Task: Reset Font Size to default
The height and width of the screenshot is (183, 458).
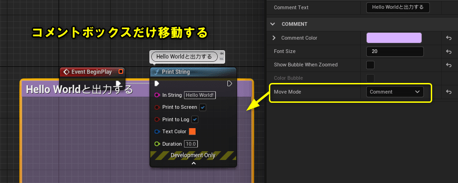Action: tap(449, 51)
